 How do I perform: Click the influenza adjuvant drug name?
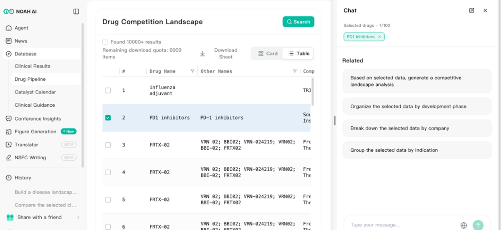[x=162, y=90]
